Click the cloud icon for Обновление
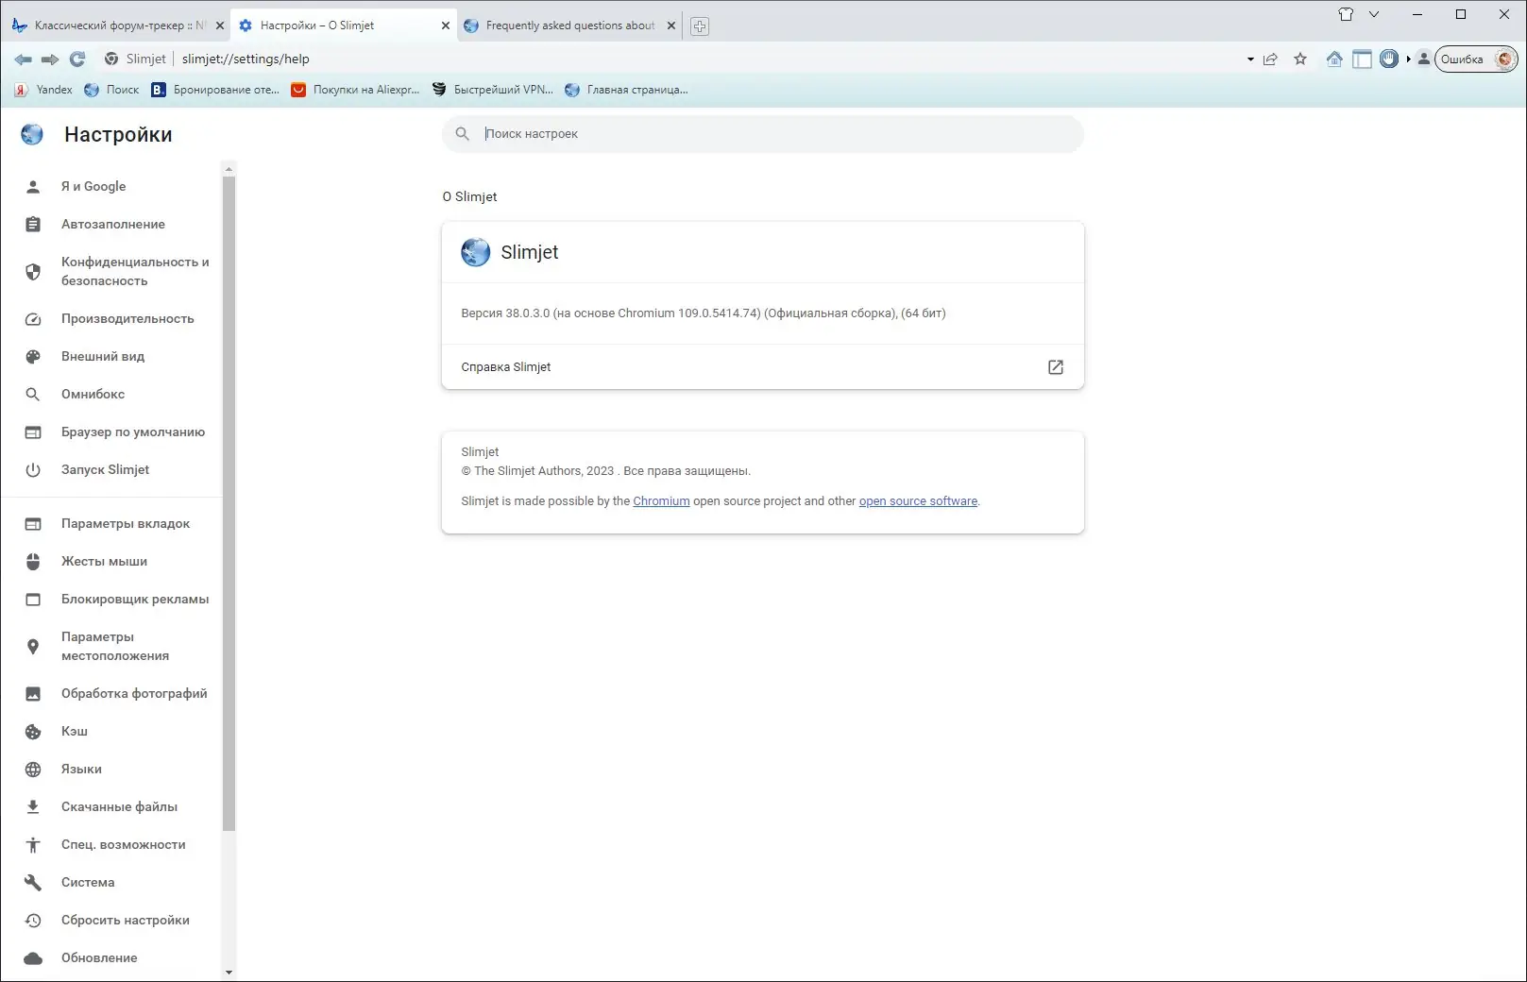 (33, 958)
